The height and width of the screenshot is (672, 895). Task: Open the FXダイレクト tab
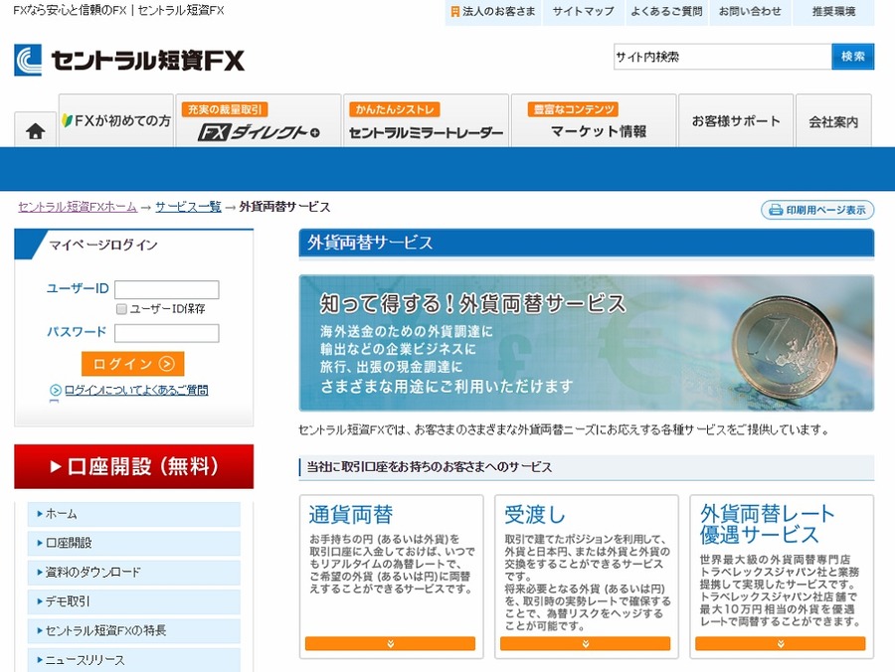click(x=259, y=121)
